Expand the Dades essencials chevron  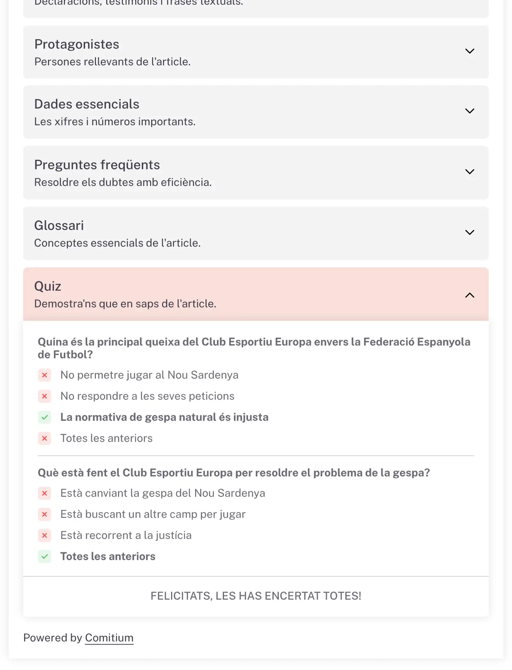coord(470,111)
